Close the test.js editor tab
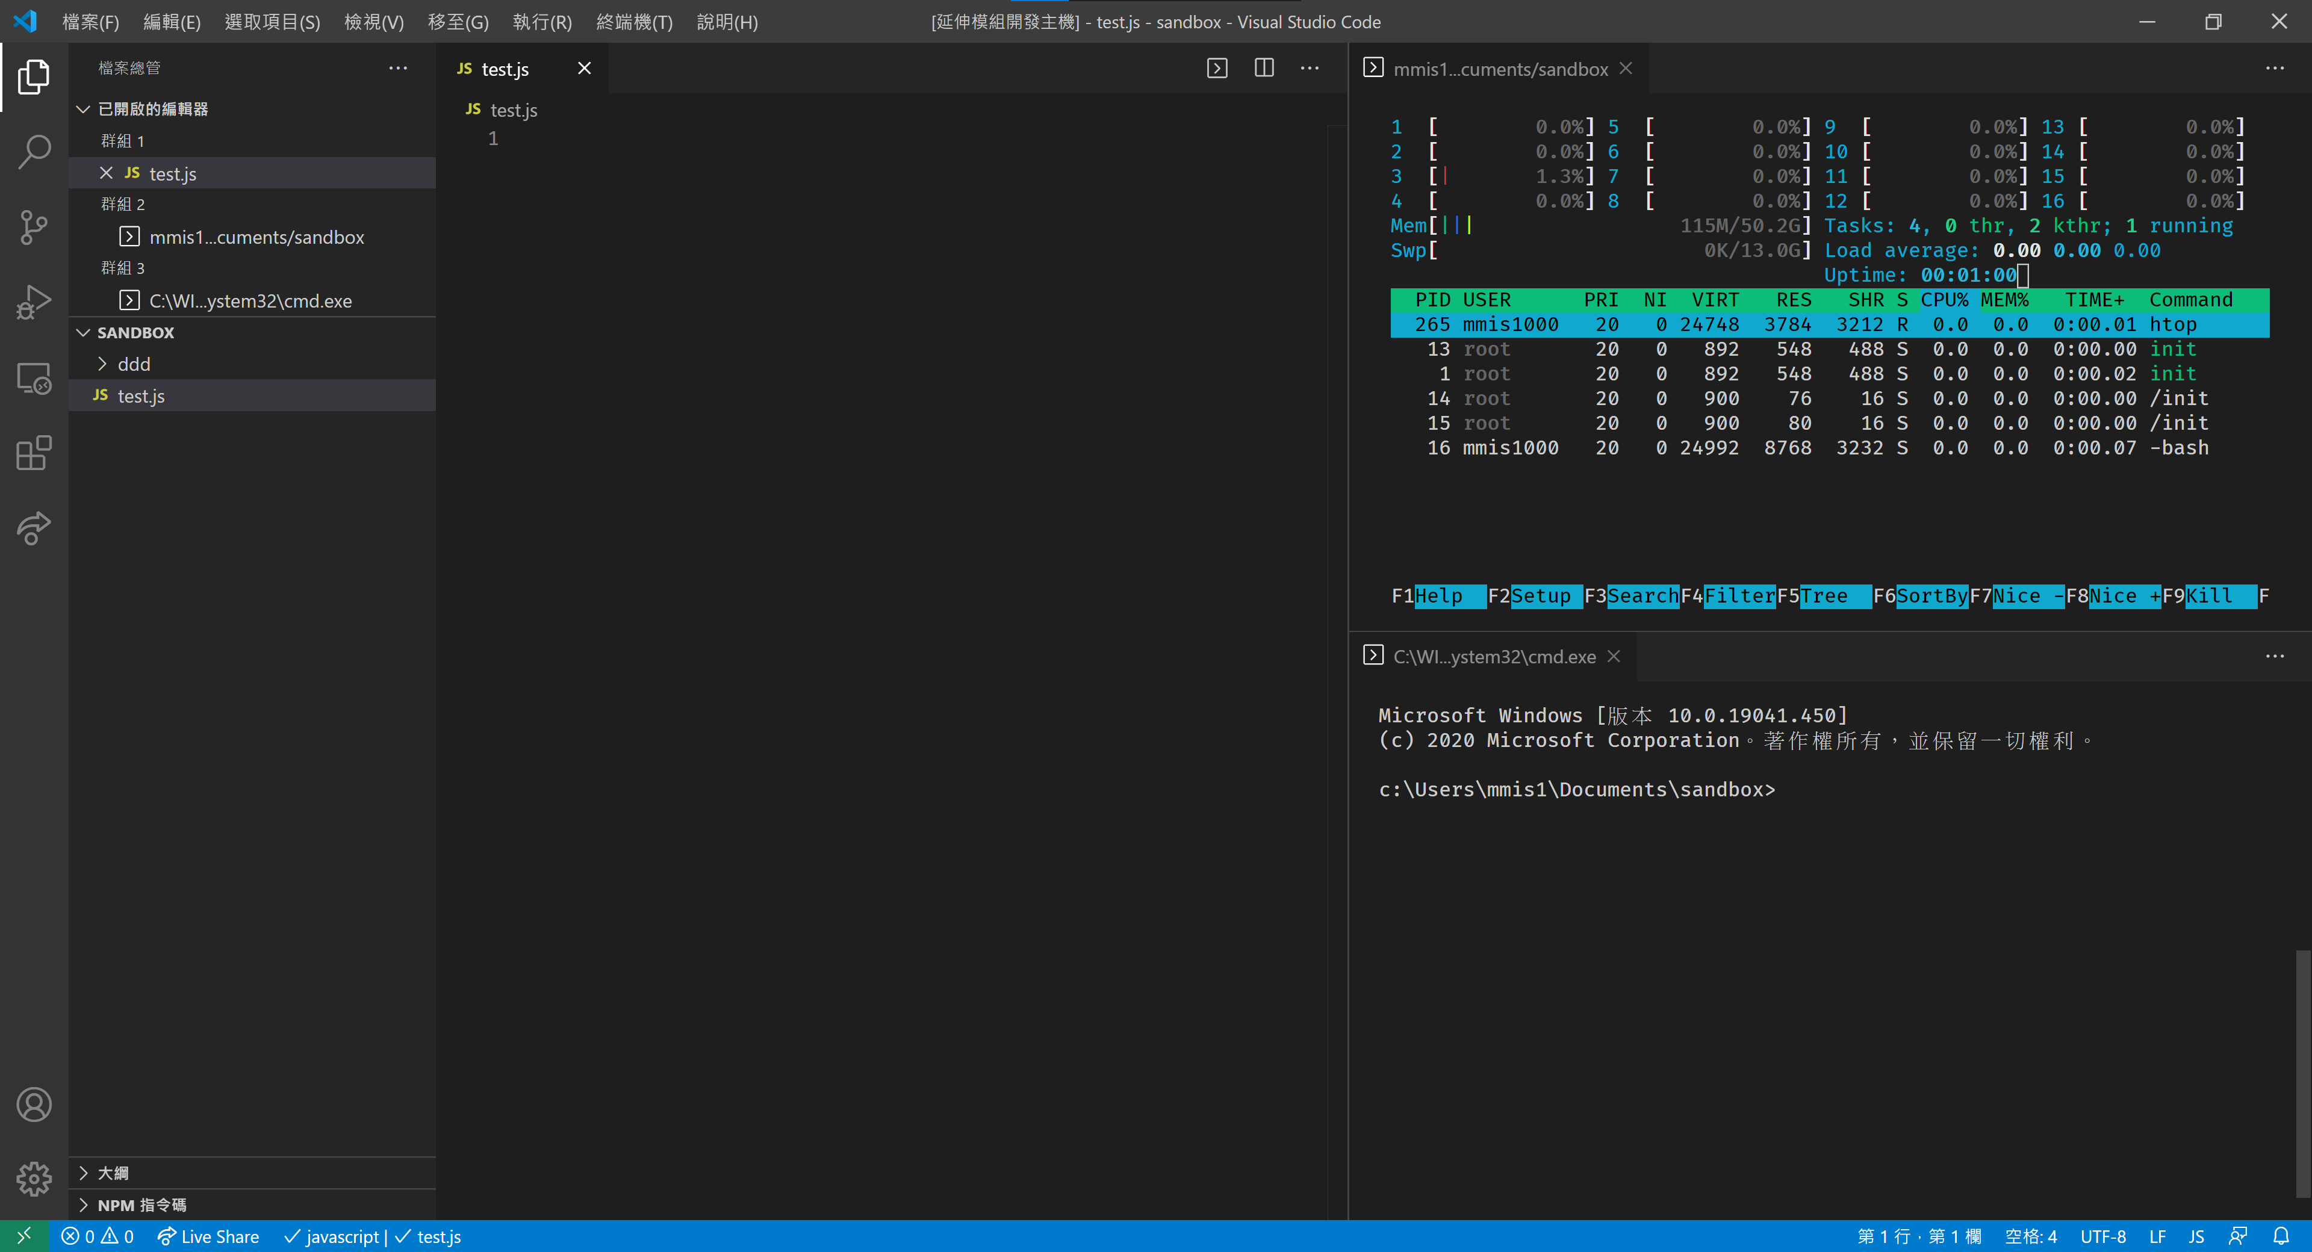This screenshot has height=1252, width=2312. (584, 68)
